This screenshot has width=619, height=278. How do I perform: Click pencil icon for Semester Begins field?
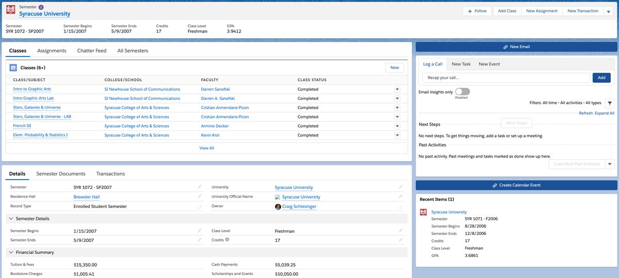200,231
